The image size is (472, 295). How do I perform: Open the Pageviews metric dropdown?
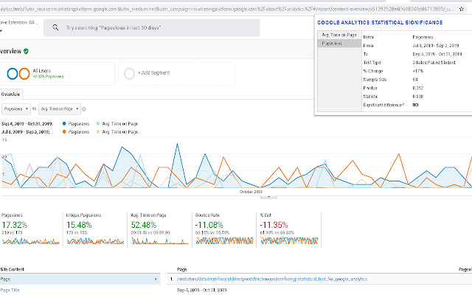pyautogui.click(x=16, y=109)
